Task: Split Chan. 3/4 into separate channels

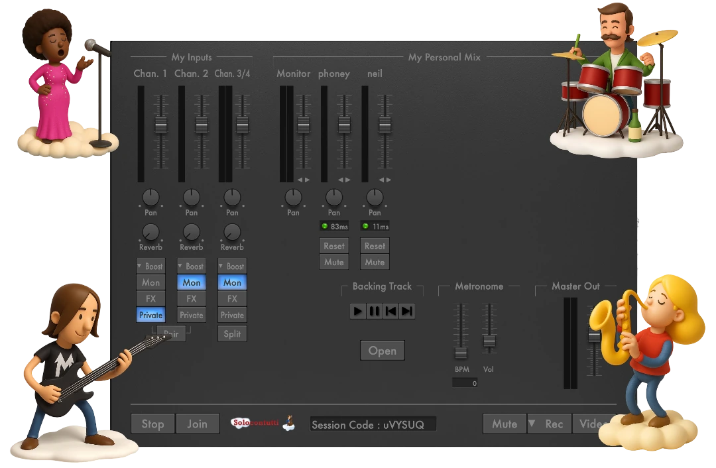Action: [232, 333]
